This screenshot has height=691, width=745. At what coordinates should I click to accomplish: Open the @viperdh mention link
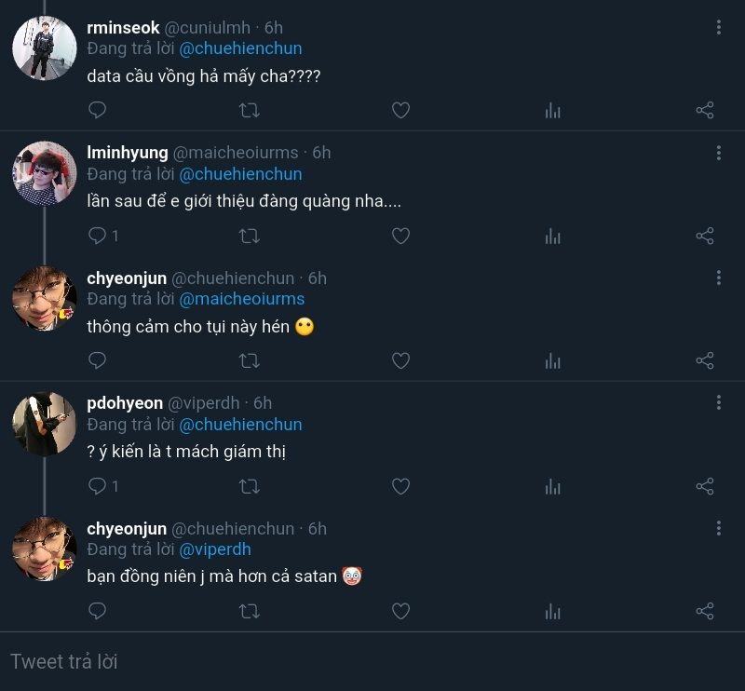(215, 549)
